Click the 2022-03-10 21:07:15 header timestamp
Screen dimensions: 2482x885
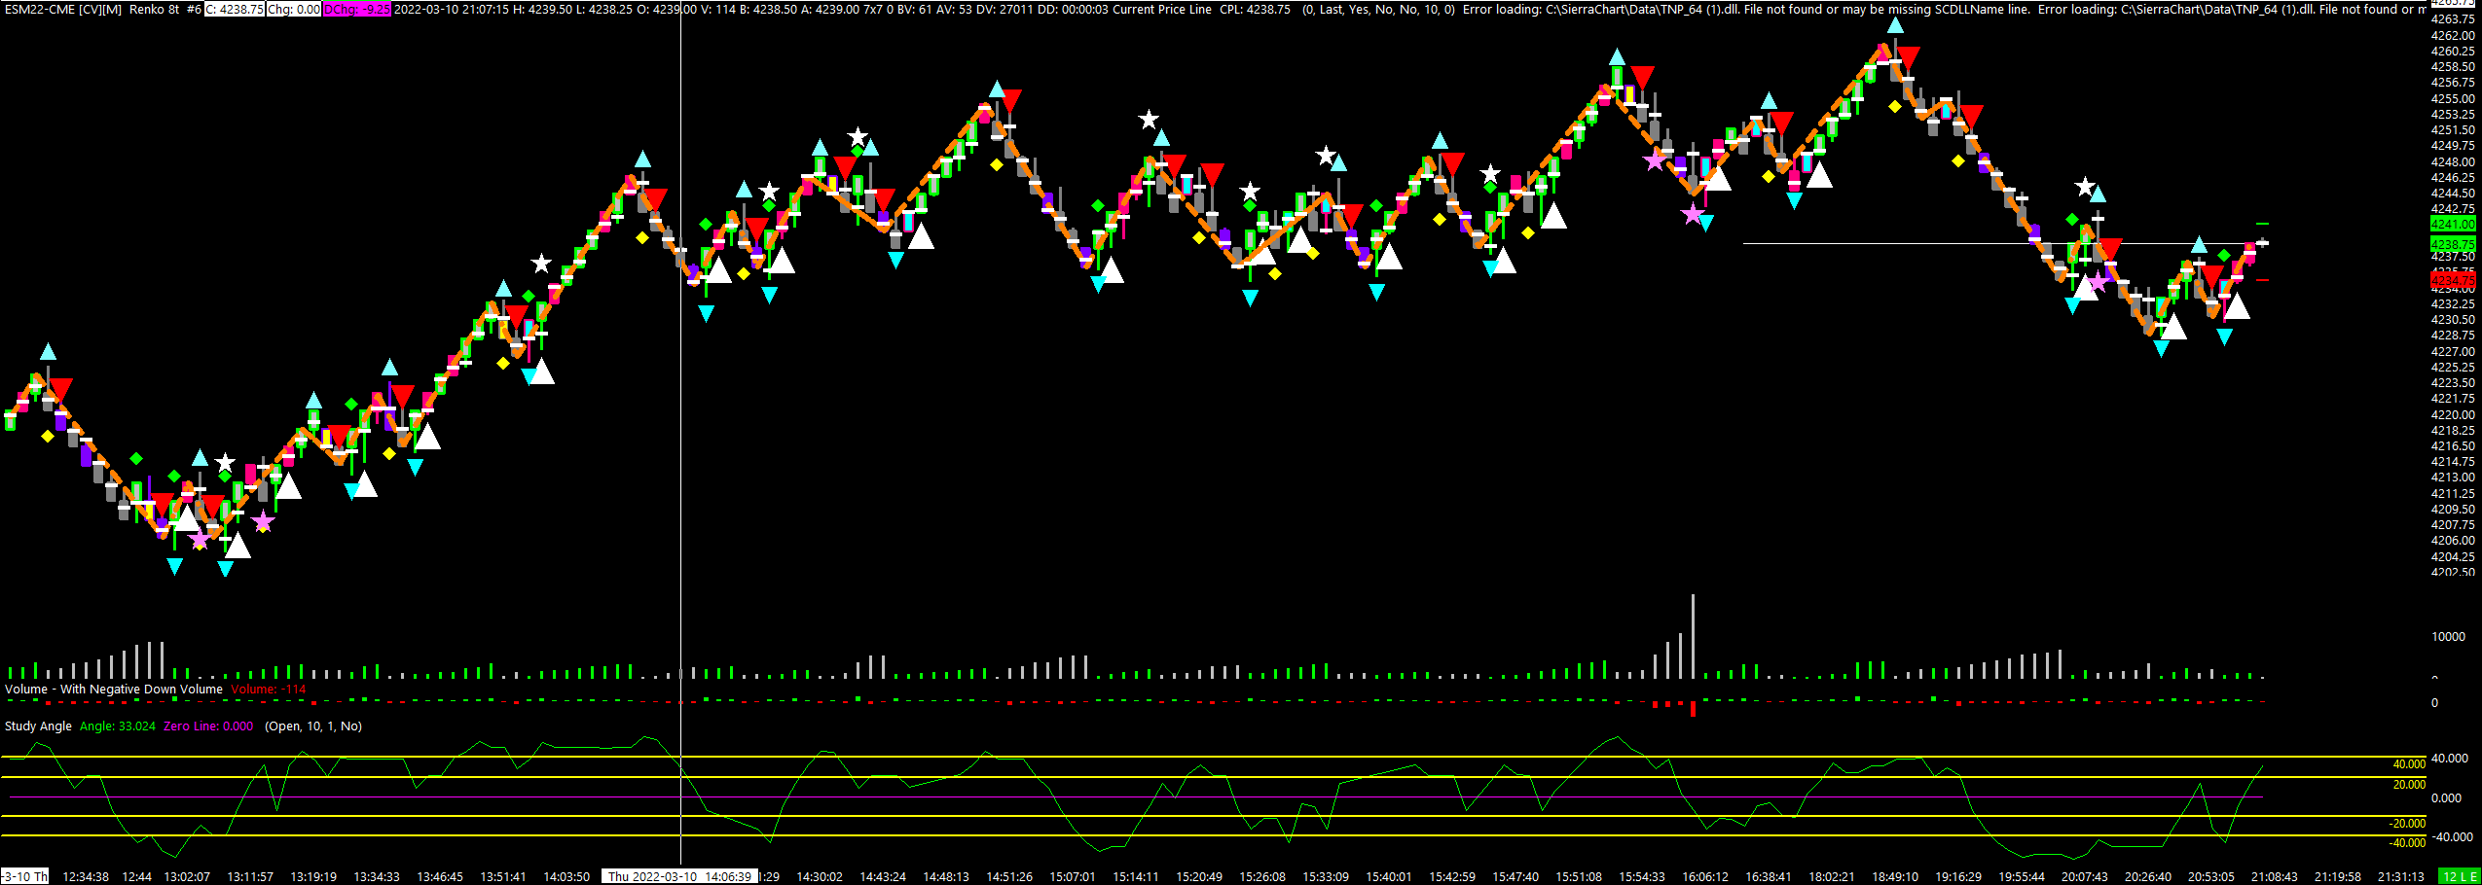click(453, 10)
